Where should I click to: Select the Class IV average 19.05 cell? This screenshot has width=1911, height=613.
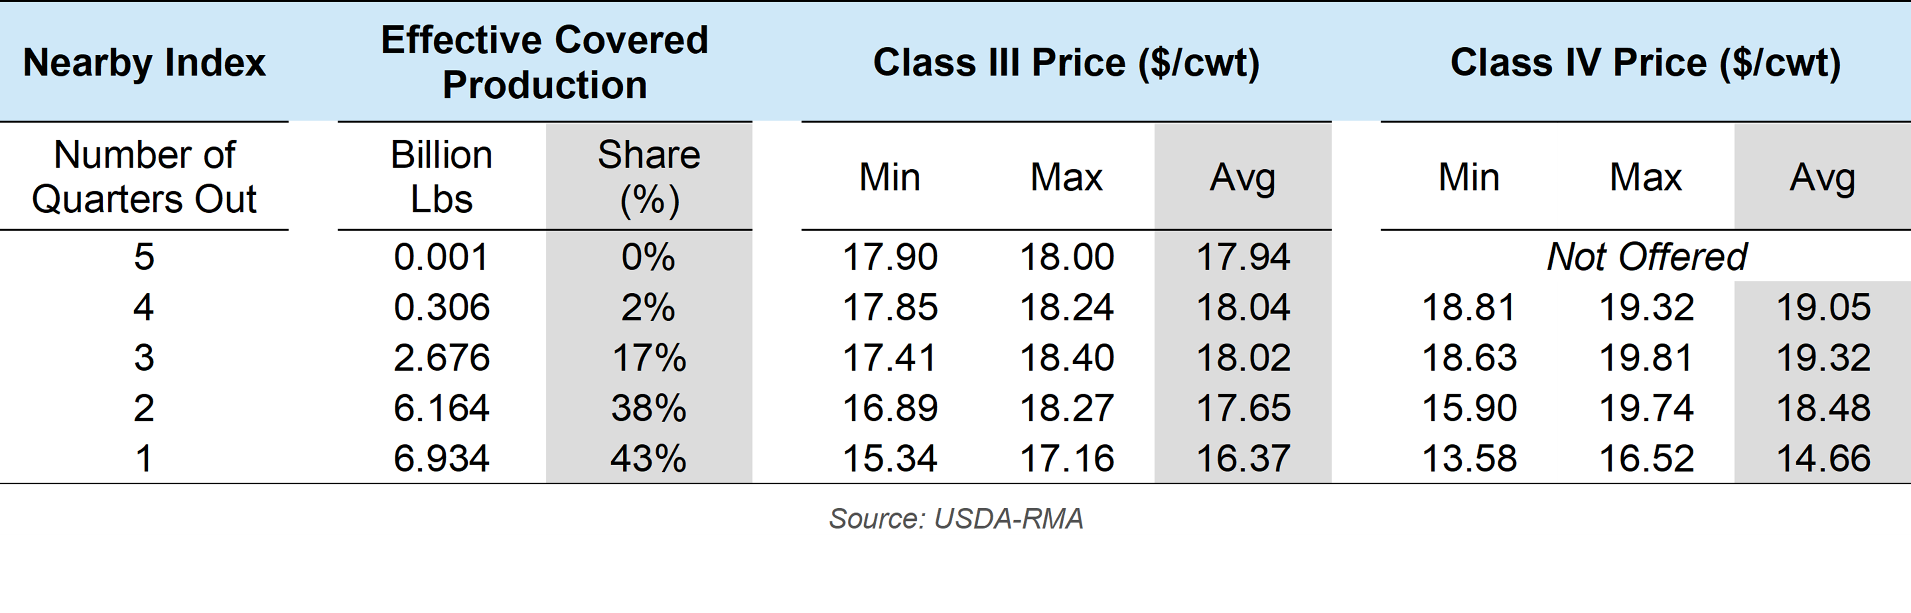pyautogui.click(x=1823, y=307)
